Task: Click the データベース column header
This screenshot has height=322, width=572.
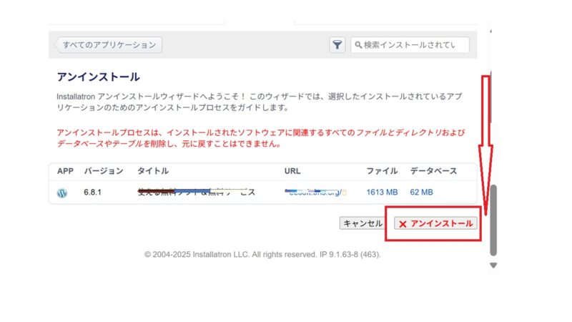Action: click(433, 172)
